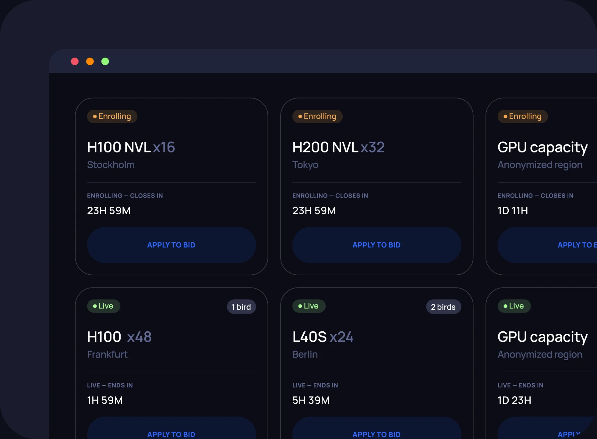
Task: Click the green maximize window dot
Action: click(x=105, y=62)
